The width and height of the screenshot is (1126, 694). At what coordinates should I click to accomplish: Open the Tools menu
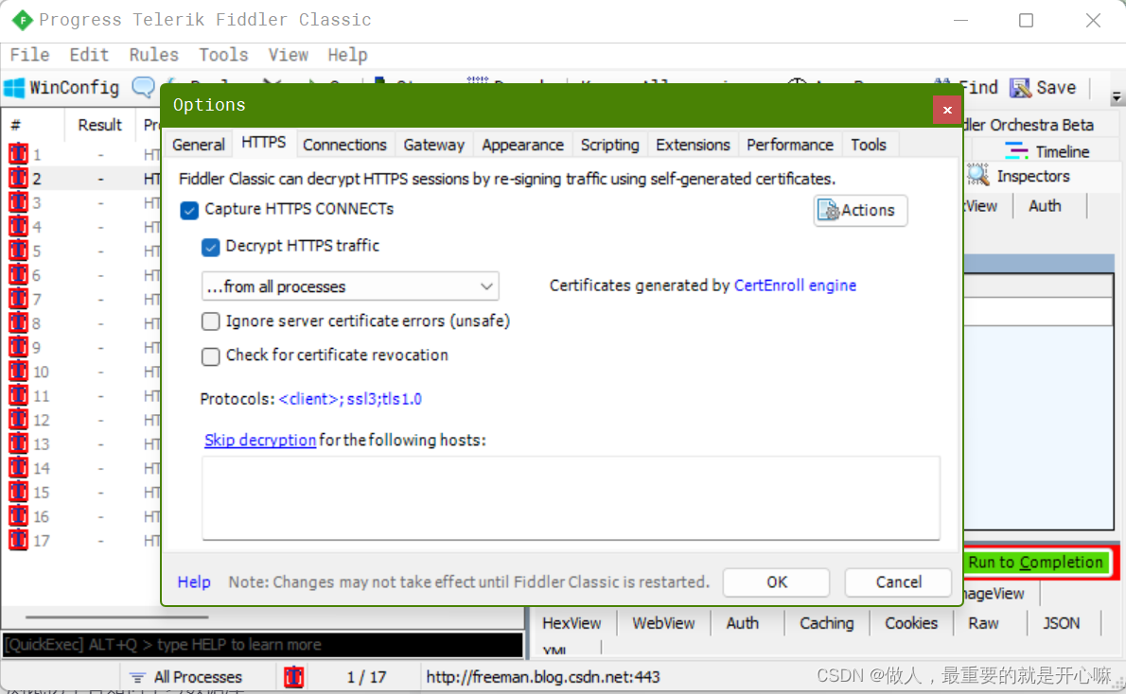point(223,55)
